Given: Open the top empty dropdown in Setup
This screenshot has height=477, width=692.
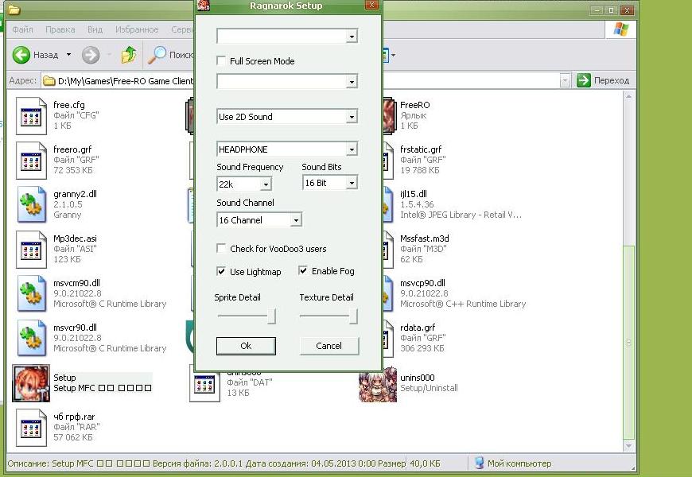Looking at the screenshot, I should click(352, 37).
